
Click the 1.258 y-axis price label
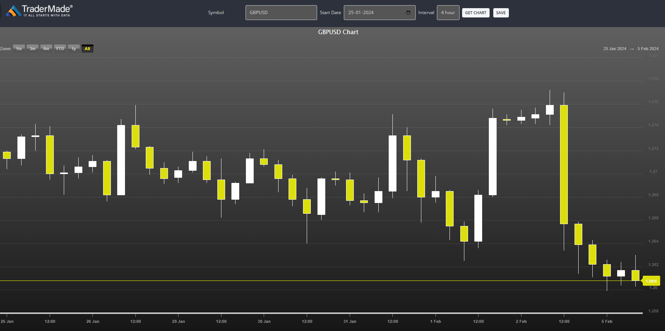(654, 311)
